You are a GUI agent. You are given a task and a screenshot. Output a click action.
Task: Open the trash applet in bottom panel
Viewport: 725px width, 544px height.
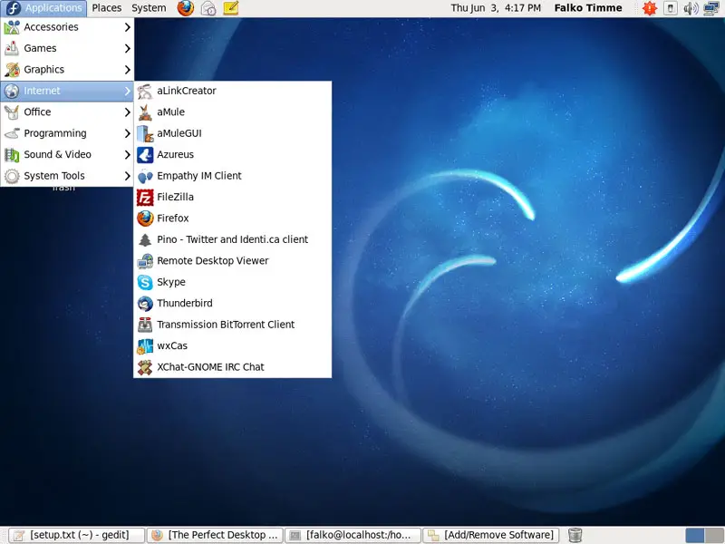pyautogui.click(x=575, y=535)
